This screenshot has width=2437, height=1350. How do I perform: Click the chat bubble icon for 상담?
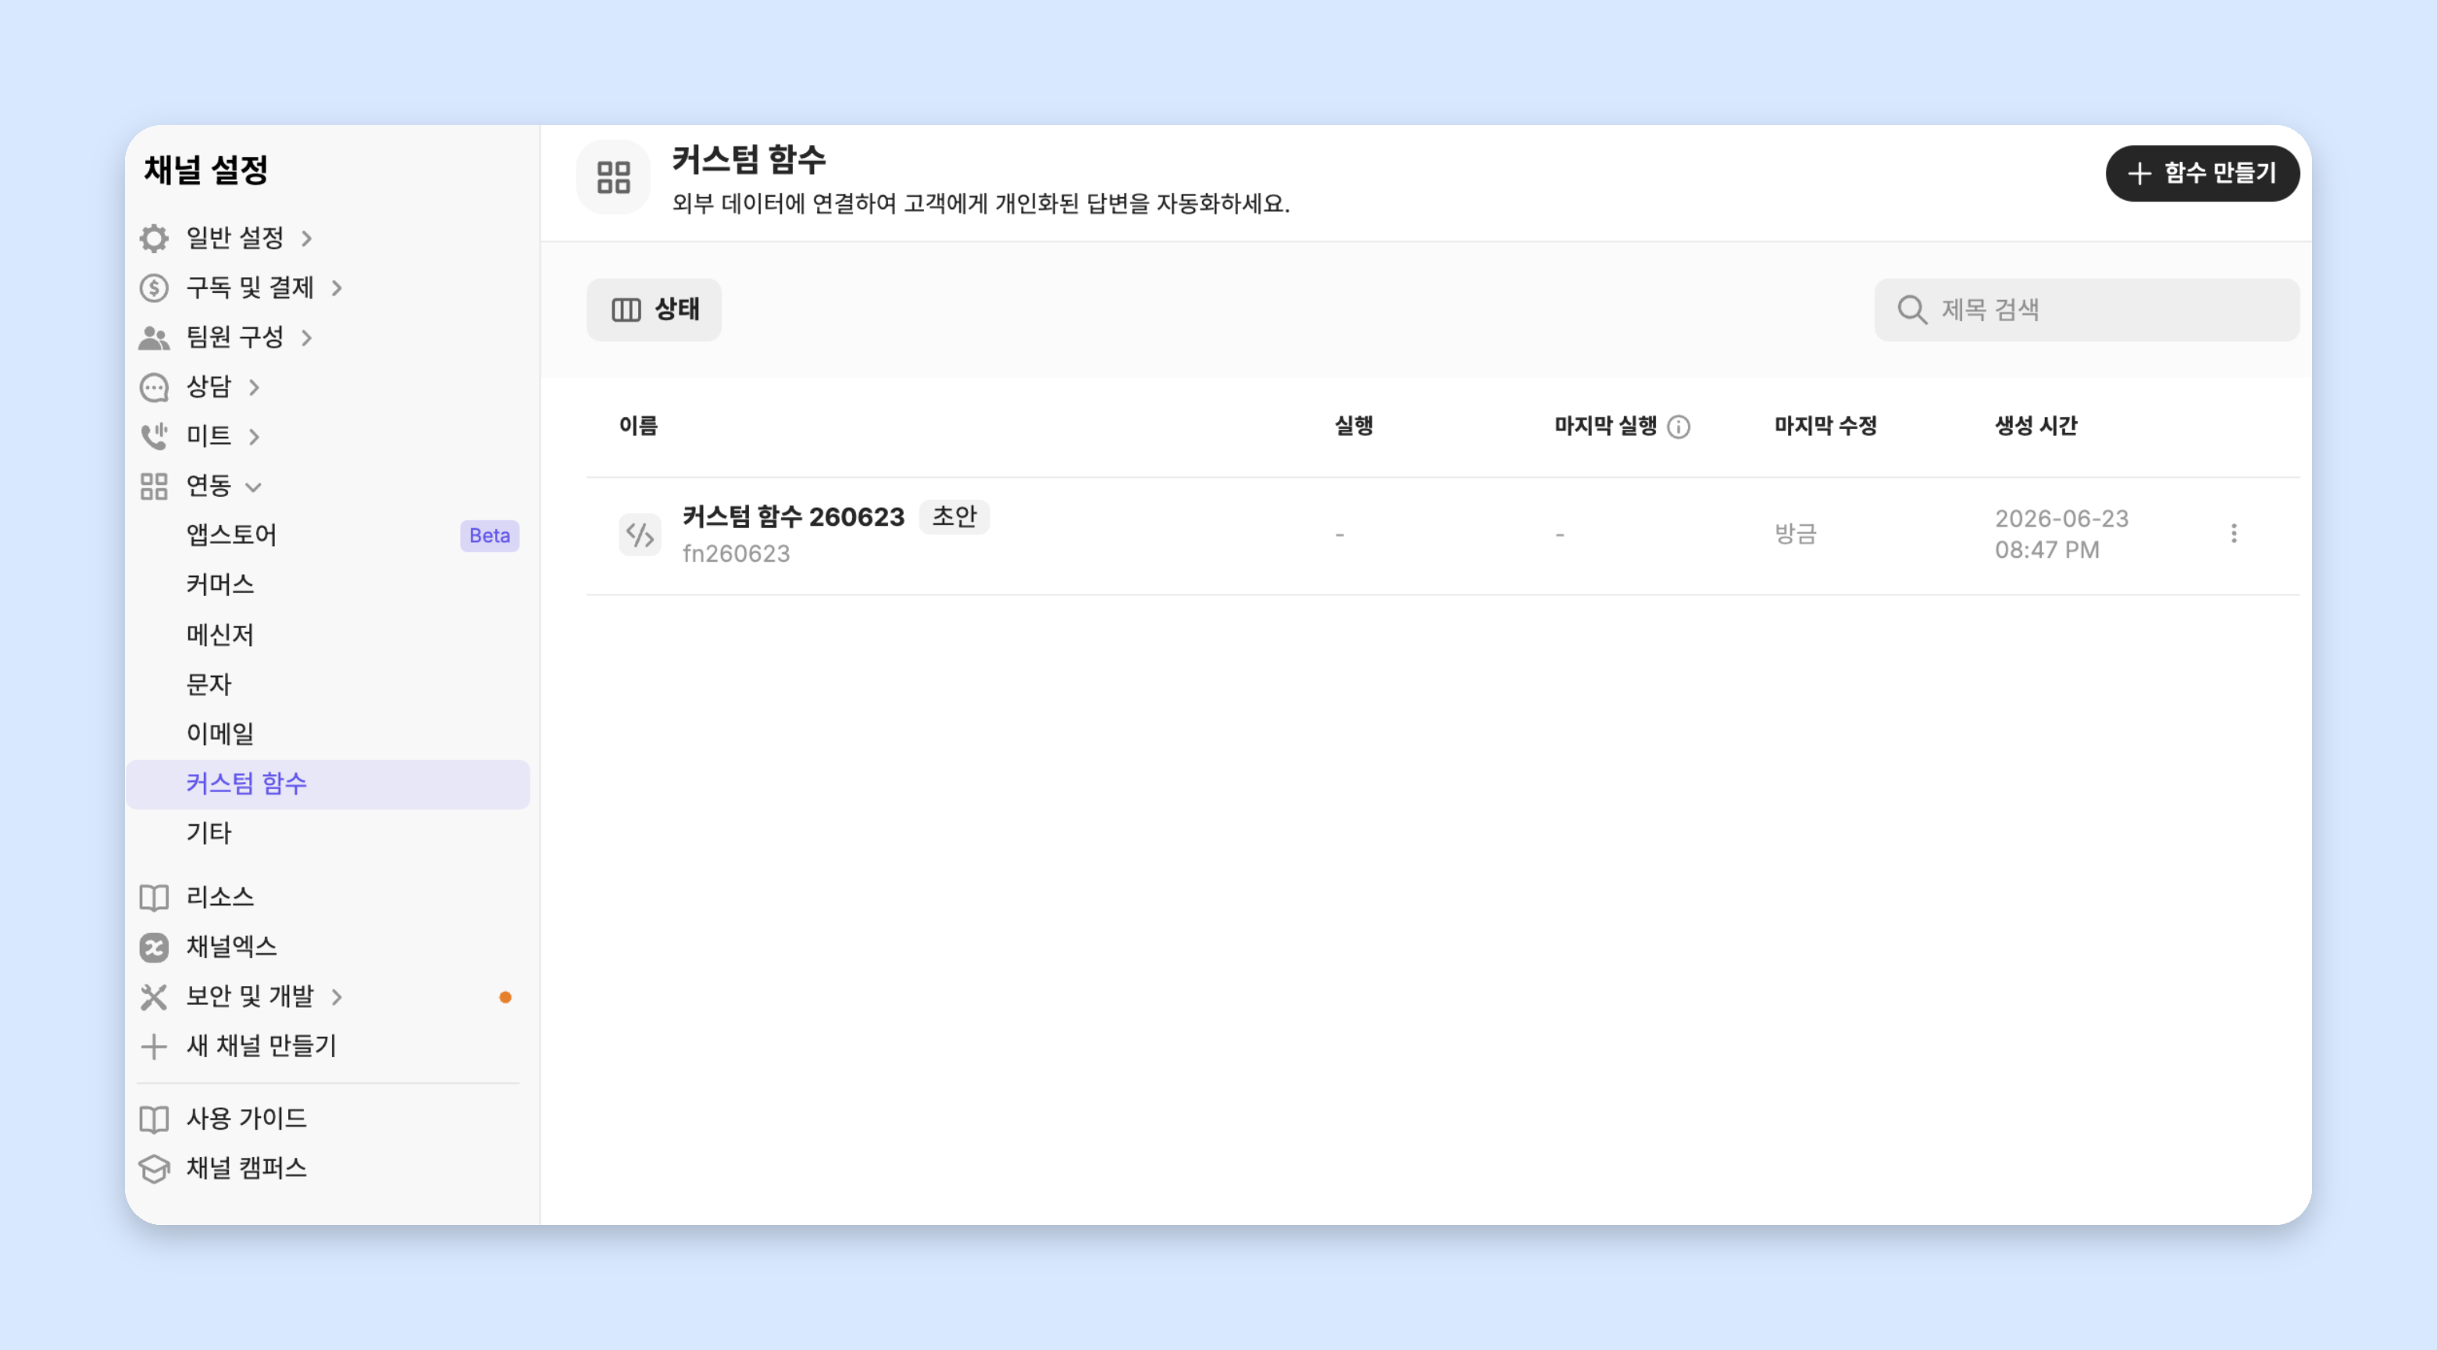pos(154,387)
